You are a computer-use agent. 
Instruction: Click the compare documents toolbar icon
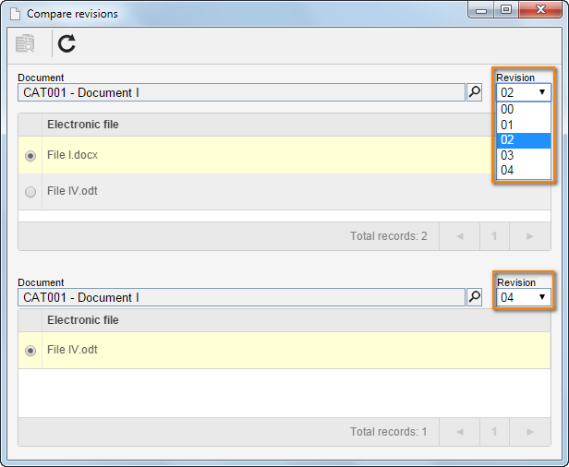click(x=25, y=43)
